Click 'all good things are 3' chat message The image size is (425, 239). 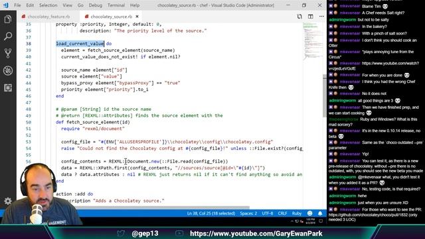click(x=375, y=100)
